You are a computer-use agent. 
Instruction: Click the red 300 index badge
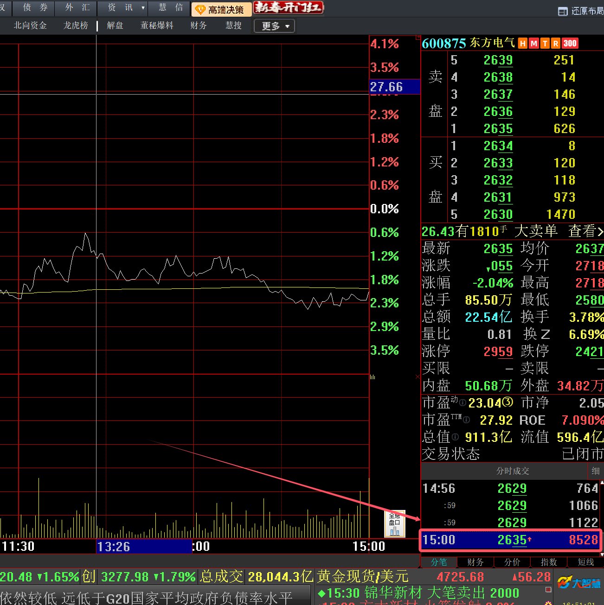[x=570, y=44]
